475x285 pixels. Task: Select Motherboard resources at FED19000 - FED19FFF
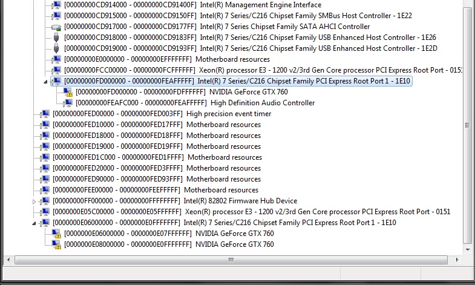coord(157,146)
